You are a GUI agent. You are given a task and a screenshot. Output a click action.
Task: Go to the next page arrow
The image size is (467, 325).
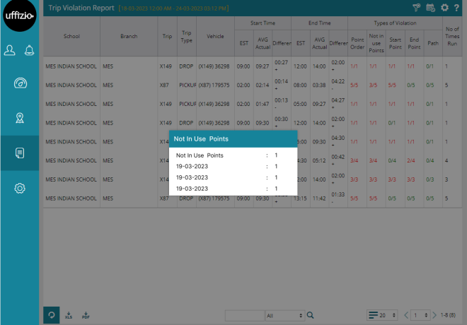click(x=434, y=315)
